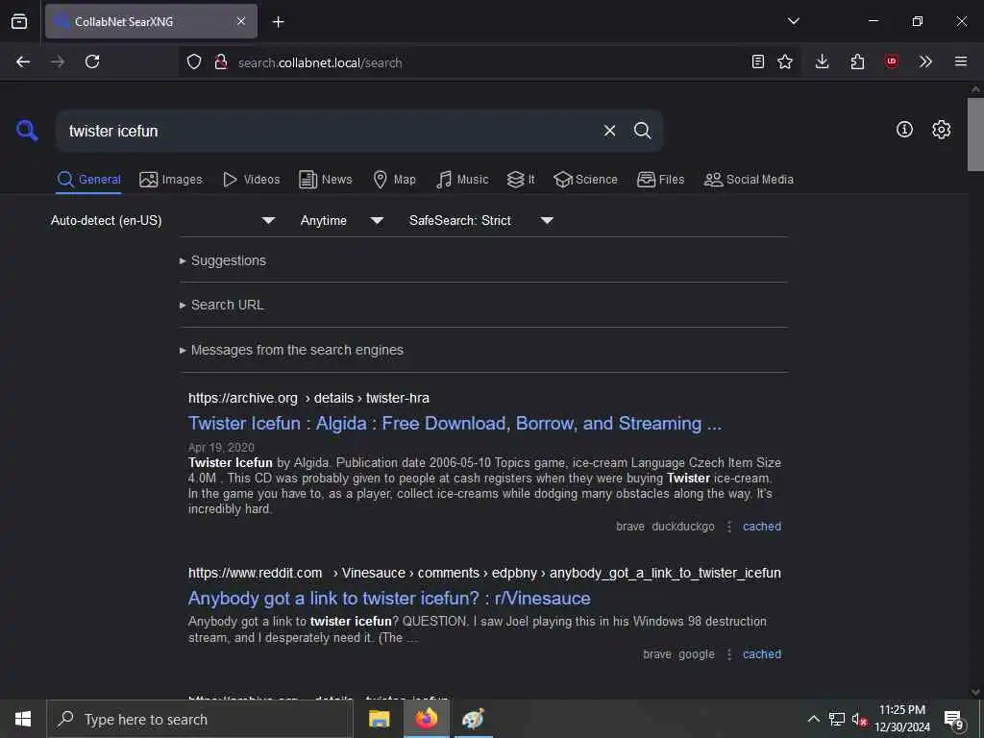Reload the page
This screenshot has width=984, height=738.
[92, 61]
